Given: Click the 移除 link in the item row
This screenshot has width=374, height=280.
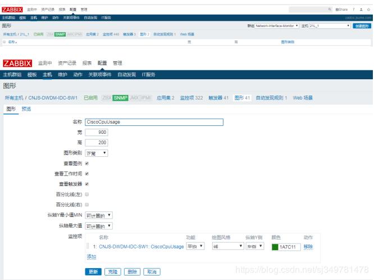Looking at the screenshot, I should click(x=308, y=247).
